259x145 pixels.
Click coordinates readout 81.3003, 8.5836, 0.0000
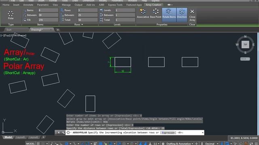click(x=244, y=138)
